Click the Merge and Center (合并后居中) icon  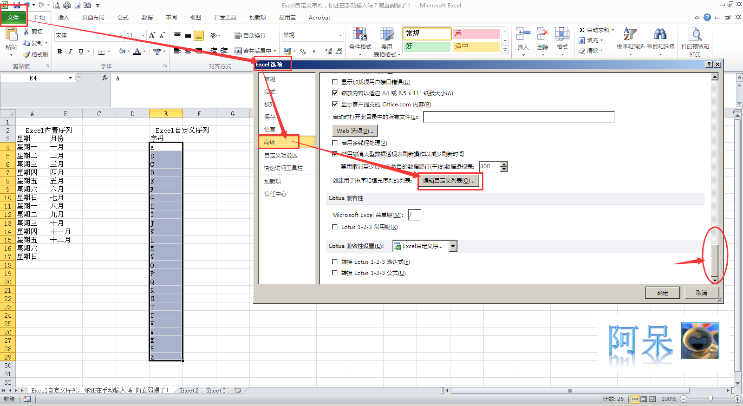click(238, 51)
